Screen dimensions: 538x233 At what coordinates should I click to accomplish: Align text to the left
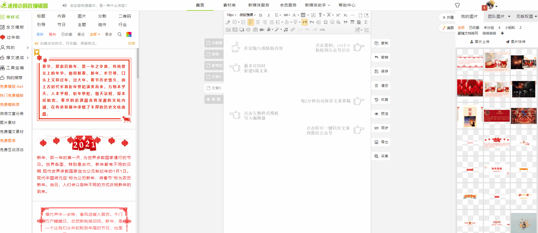pos(251,22)
